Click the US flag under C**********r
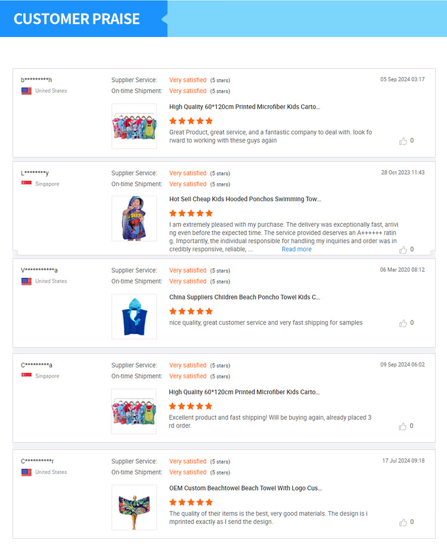 coord(27,472)
